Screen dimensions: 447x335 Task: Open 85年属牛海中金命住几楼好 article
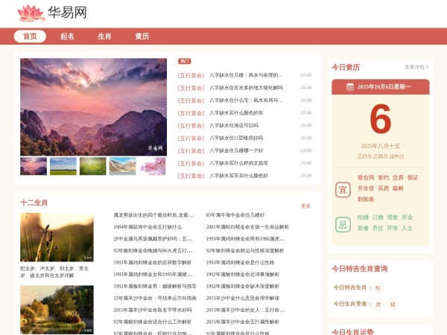coord(235,215)
